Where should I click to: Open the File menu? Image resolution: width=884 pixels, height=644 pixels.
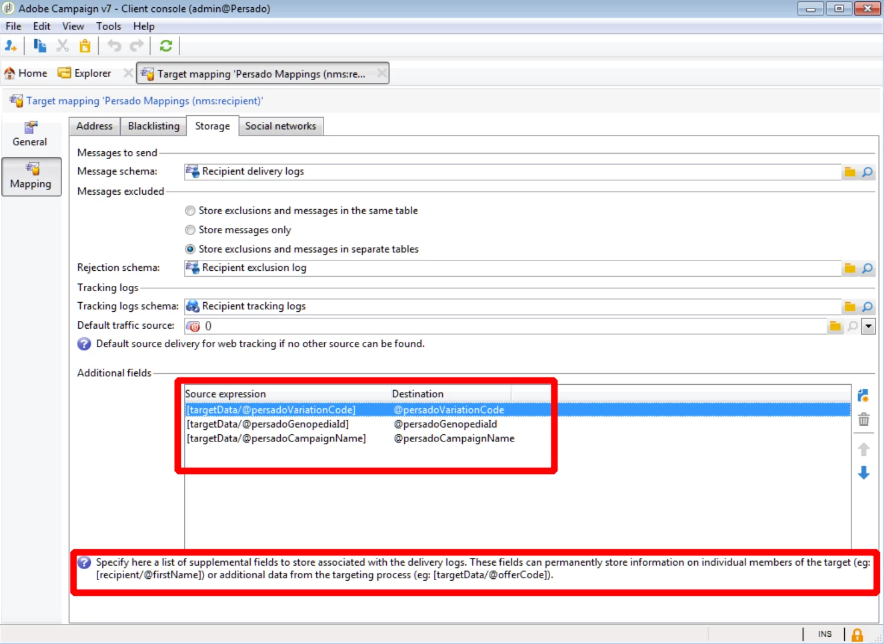pyautogui.click(x=13, y=27)
